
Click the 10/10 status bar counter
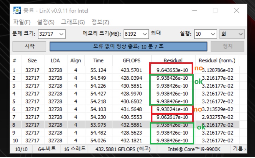point(21,149)
